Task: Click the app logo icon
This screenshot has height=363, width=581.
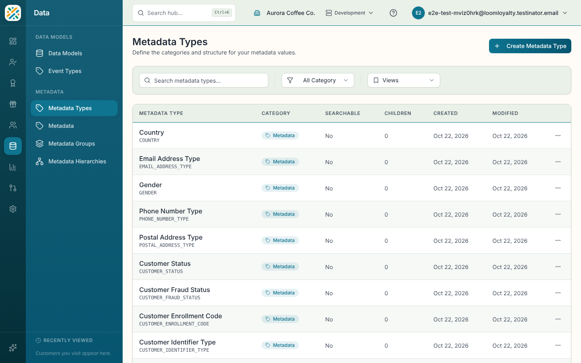Action: click(x=13, y=13)
